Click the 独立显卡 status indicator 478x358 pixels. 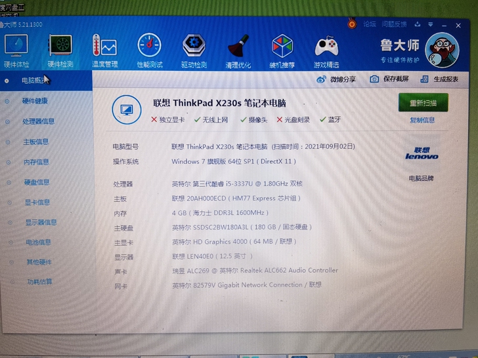167,119
